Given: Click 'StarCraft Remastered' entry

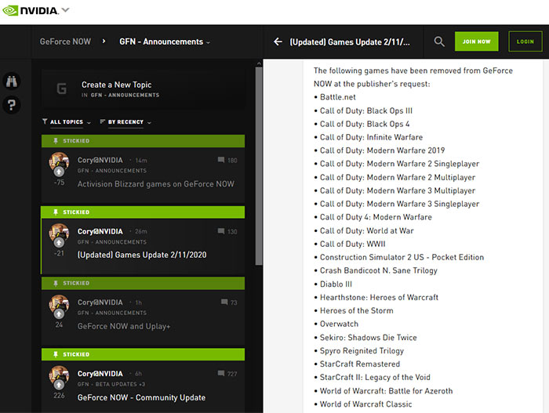Looking at the screenshot, I should (359, 364).
